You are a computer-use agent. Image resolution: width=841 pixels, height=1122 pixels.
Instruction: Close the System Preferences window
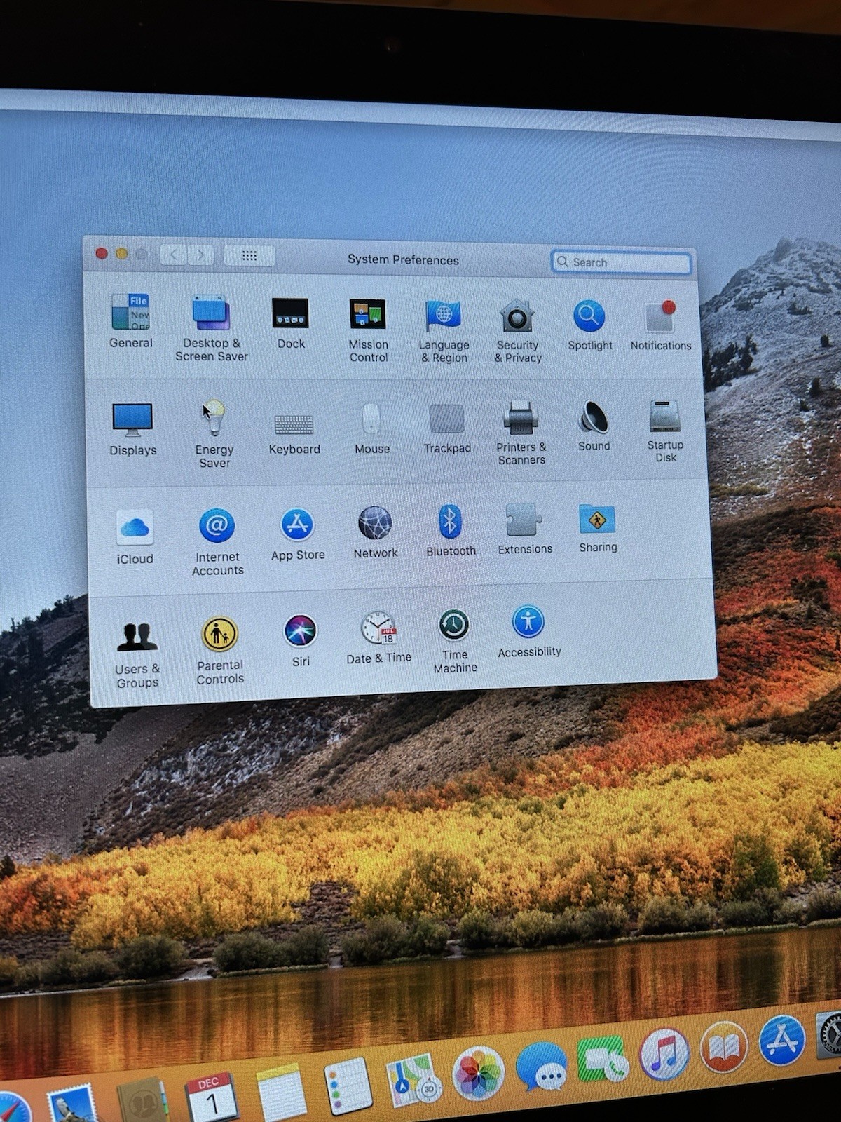[101, 253]
